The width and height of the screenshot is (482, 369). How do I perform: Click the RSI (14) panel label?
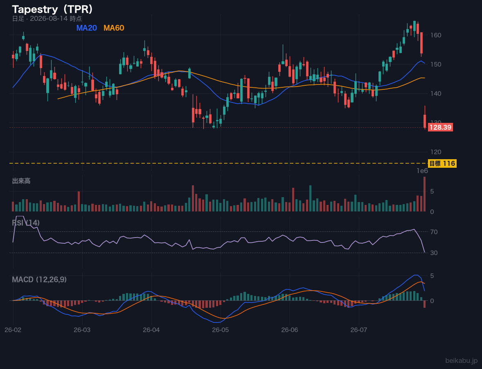[26, 223]
